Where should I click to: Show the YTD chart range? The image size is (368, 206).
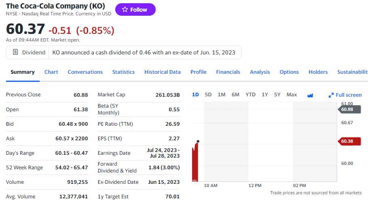click(x=250, y=95)
